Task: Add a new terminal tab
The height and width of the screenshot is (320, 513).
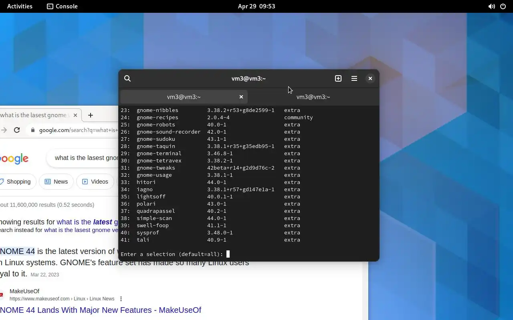Action: [338, 78]
